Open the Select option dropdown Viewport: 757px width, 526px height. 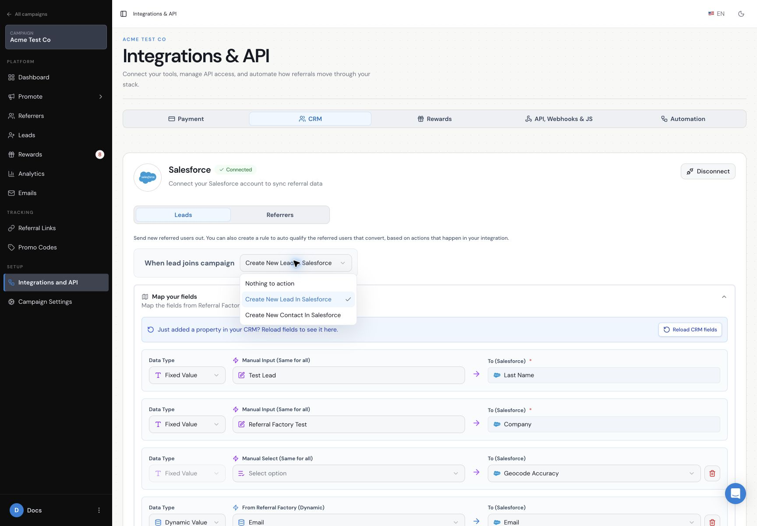coord(349,473)
